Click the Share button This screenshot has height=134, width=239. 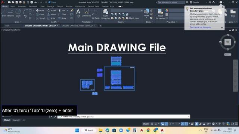coord(52,2)
